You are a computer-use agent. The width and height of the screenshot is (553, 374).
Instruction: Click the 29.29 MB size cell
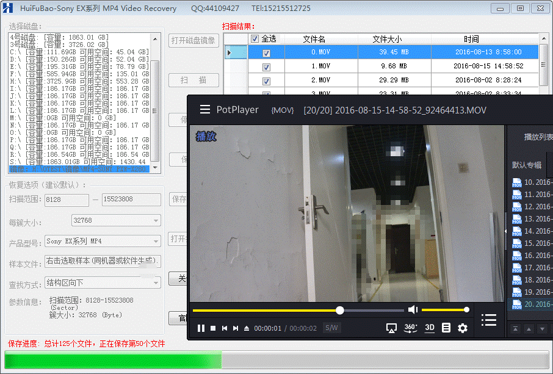[x=394, y=80]
